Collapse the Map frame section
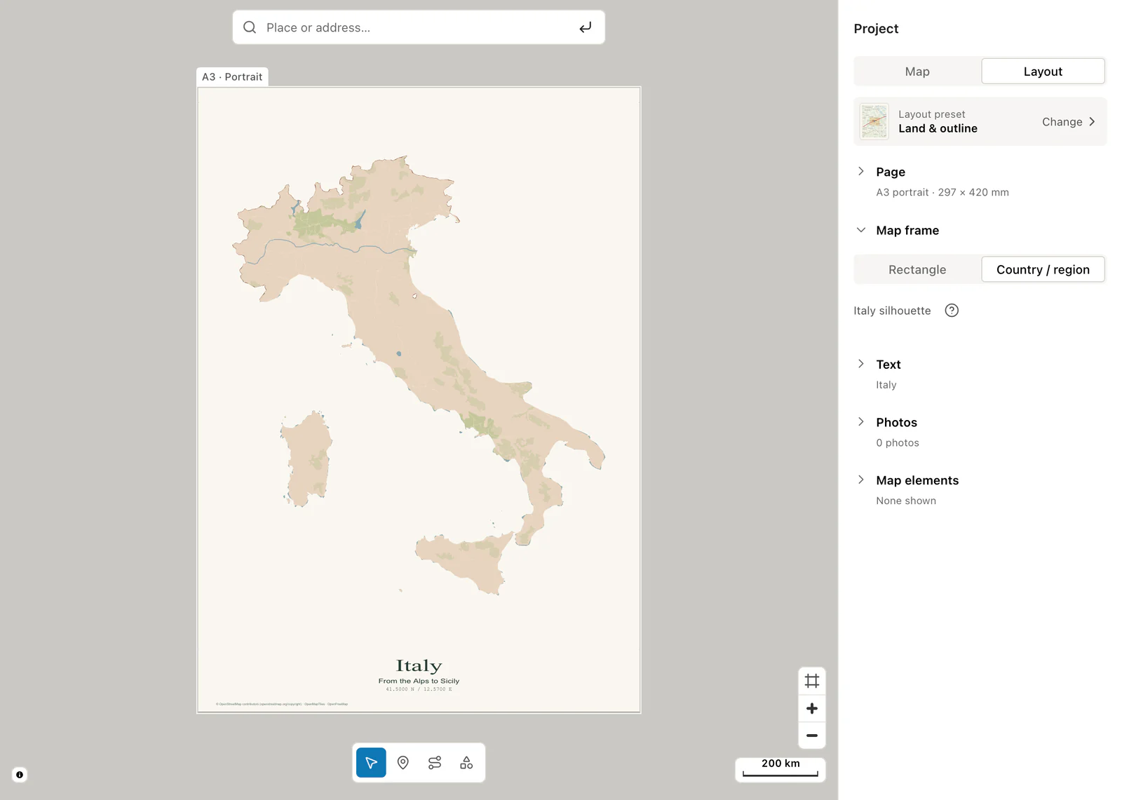The image size is (1122, 800). click(861, 230)
